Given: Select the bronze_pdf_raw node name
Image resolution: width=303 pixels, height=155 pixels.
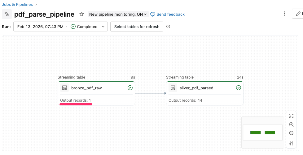Looking at the screenshot, I should pyautogui.click(x=86, y=88).
